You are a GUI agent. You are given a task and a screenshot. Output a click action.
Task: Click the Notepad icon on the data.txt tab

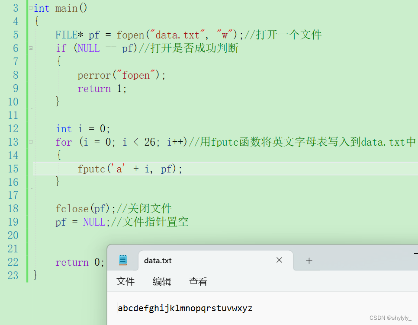coord(123,260)
